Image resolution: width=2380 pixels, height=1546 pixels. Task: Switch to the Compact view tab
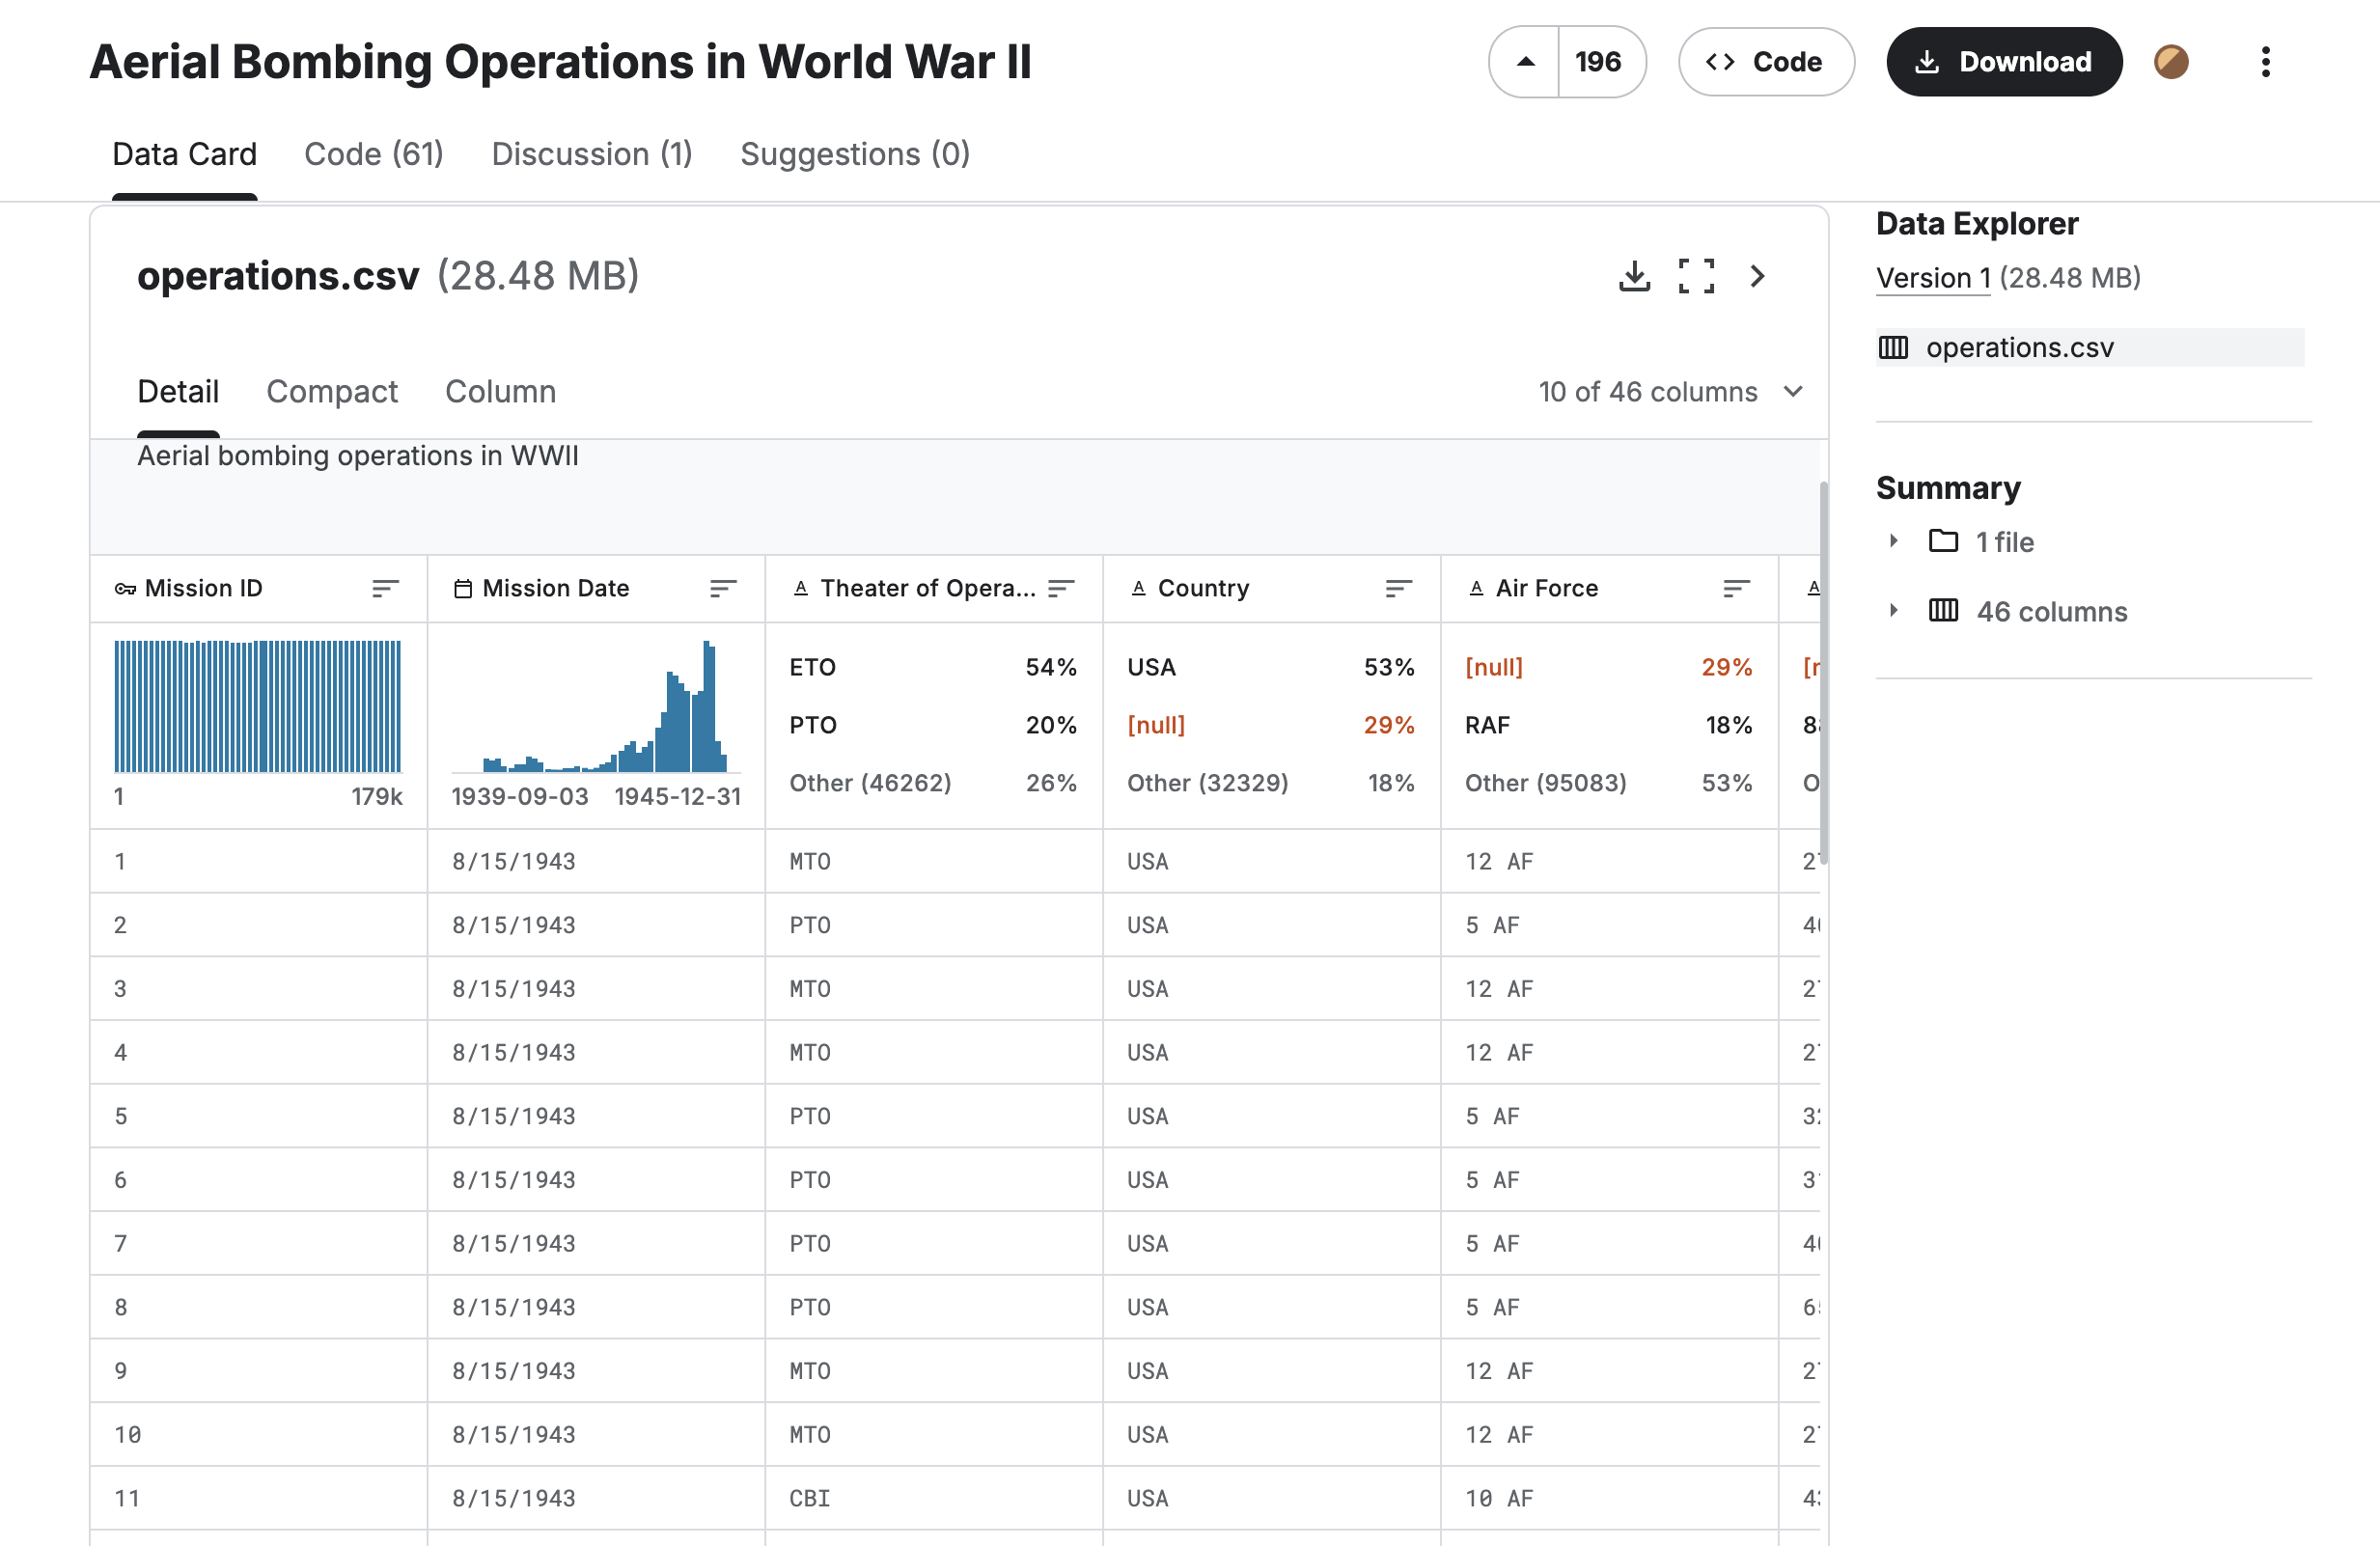tap(331, 392)
